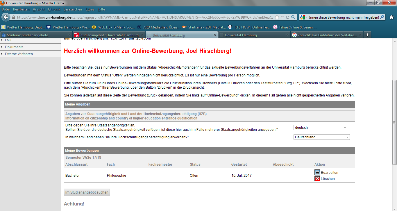Navigate back using the back arrow
The image size is (397, 211).
pos(6,17)
